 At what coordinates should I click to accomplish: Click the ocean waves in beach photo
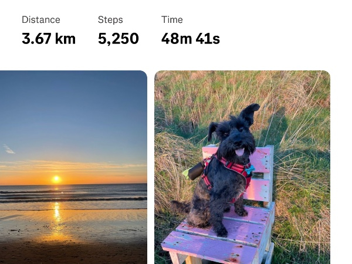point(73,194)
